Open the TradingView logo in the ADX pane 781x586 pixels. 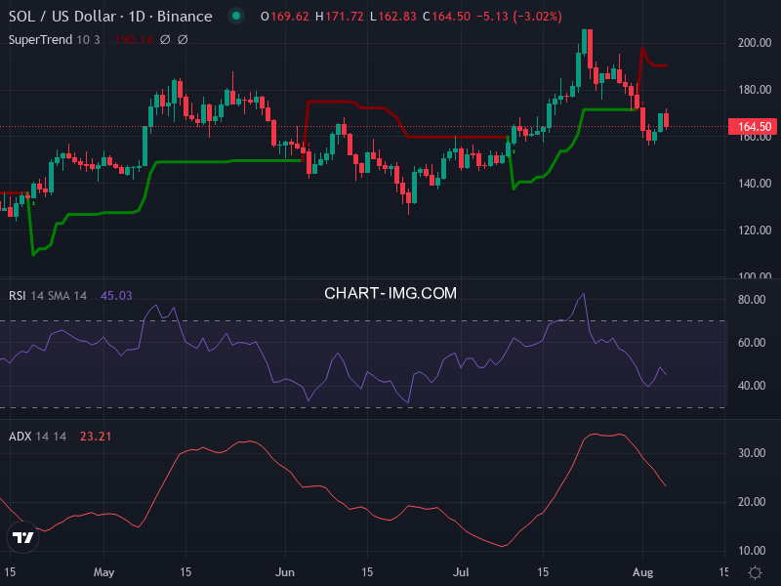click(x=22, y=538)
